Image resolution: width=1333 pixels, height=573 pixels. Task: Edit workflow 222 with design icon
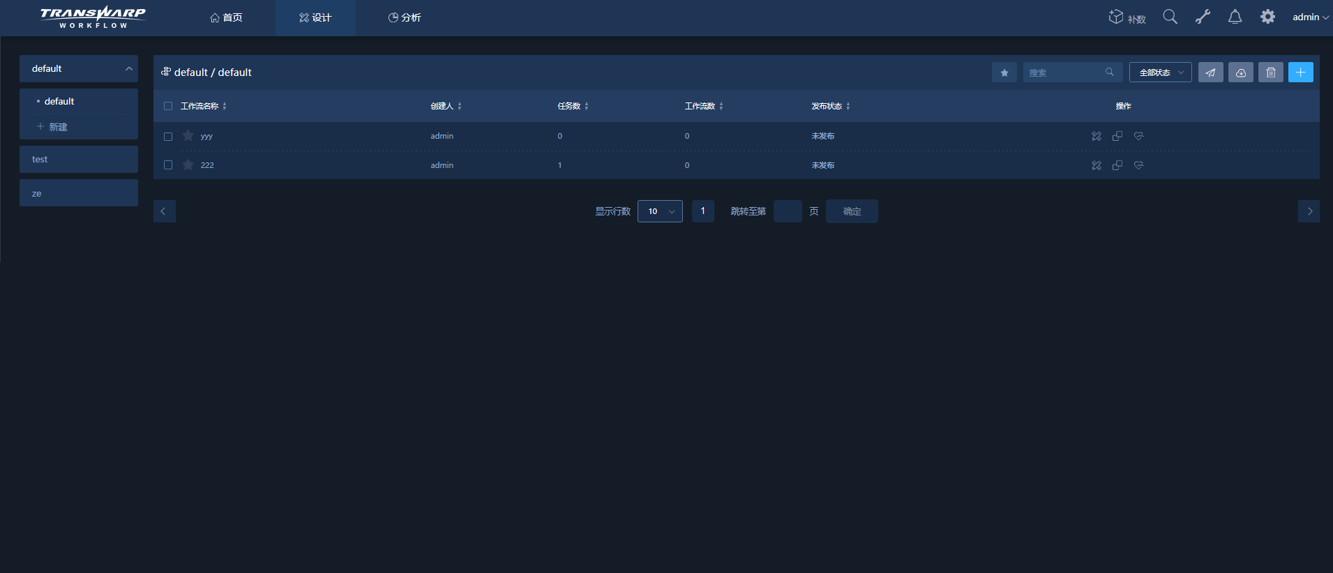click(1097, 165)
